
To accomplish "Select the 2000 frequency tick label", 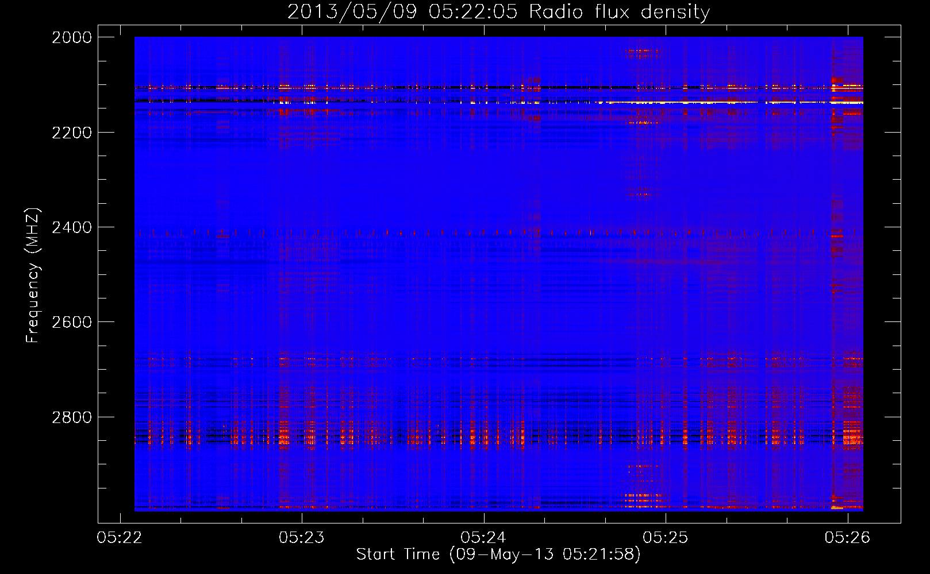I will pyautogui.click(x=72, y=37).
